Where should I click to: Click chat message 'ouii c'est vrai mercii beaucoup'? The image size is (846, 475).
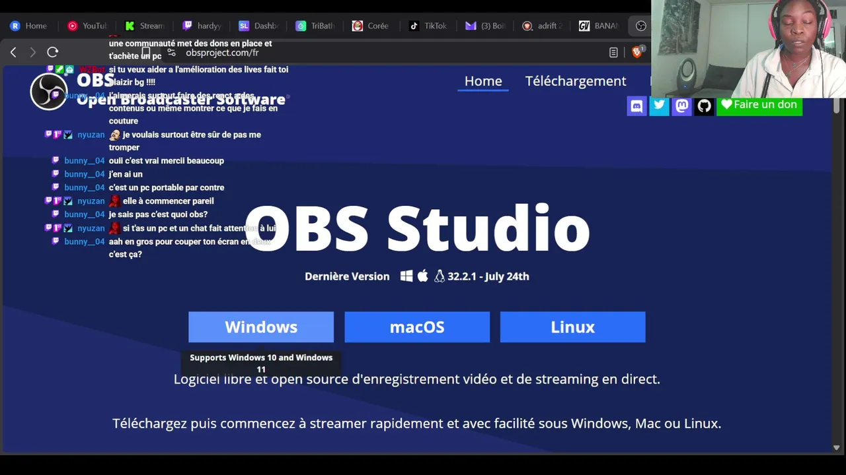(x=167, y=161)
